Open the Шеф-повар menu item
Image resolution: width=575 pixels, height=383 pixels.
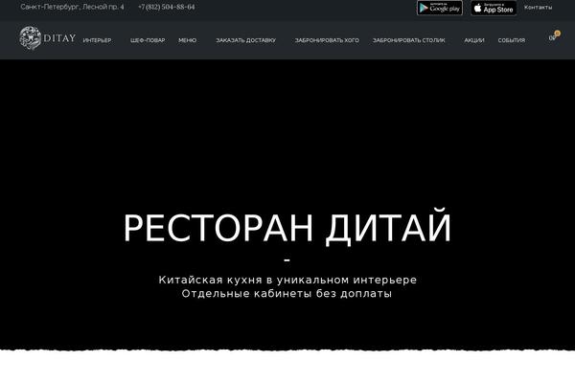148,40
